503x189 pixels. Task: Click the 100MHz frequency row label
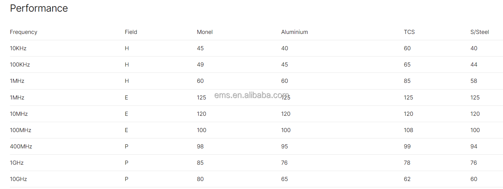[21, 130]
